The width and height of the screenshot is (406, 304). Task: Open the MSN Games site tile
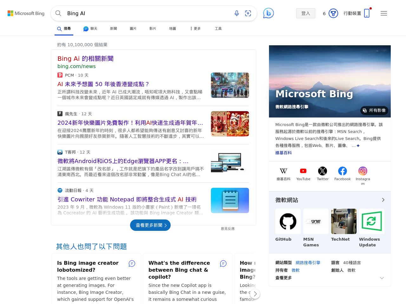tap(316, 228)
